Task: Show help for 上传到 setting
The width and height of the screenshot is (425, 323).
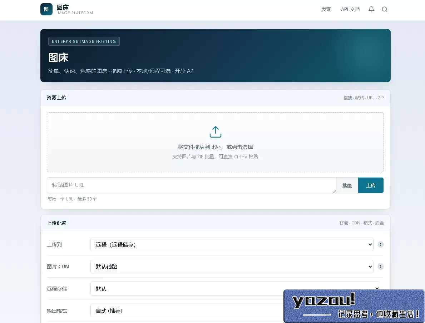Action: (x=380, y=244)
